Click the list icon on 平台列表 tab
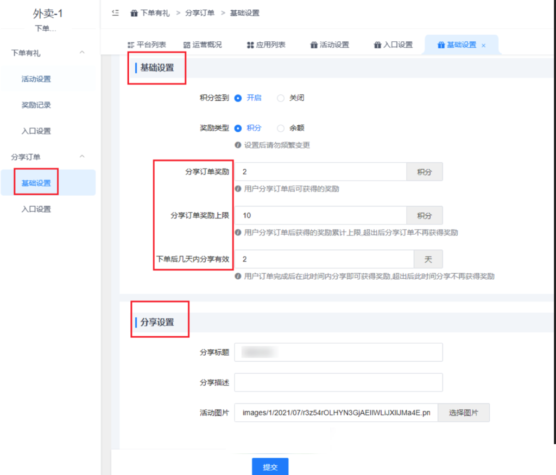The height and width of the screenshot is (475, 556). click(131, 45)
